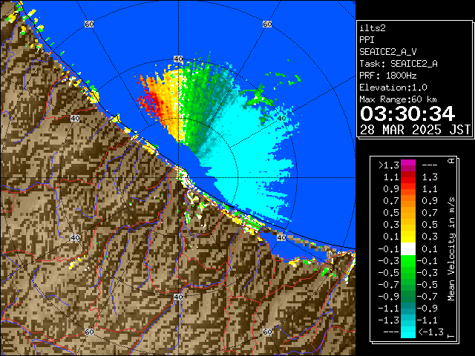Click the left-column "0.5" legend value
Screen dimensions: 475x356
click(391, 213)
